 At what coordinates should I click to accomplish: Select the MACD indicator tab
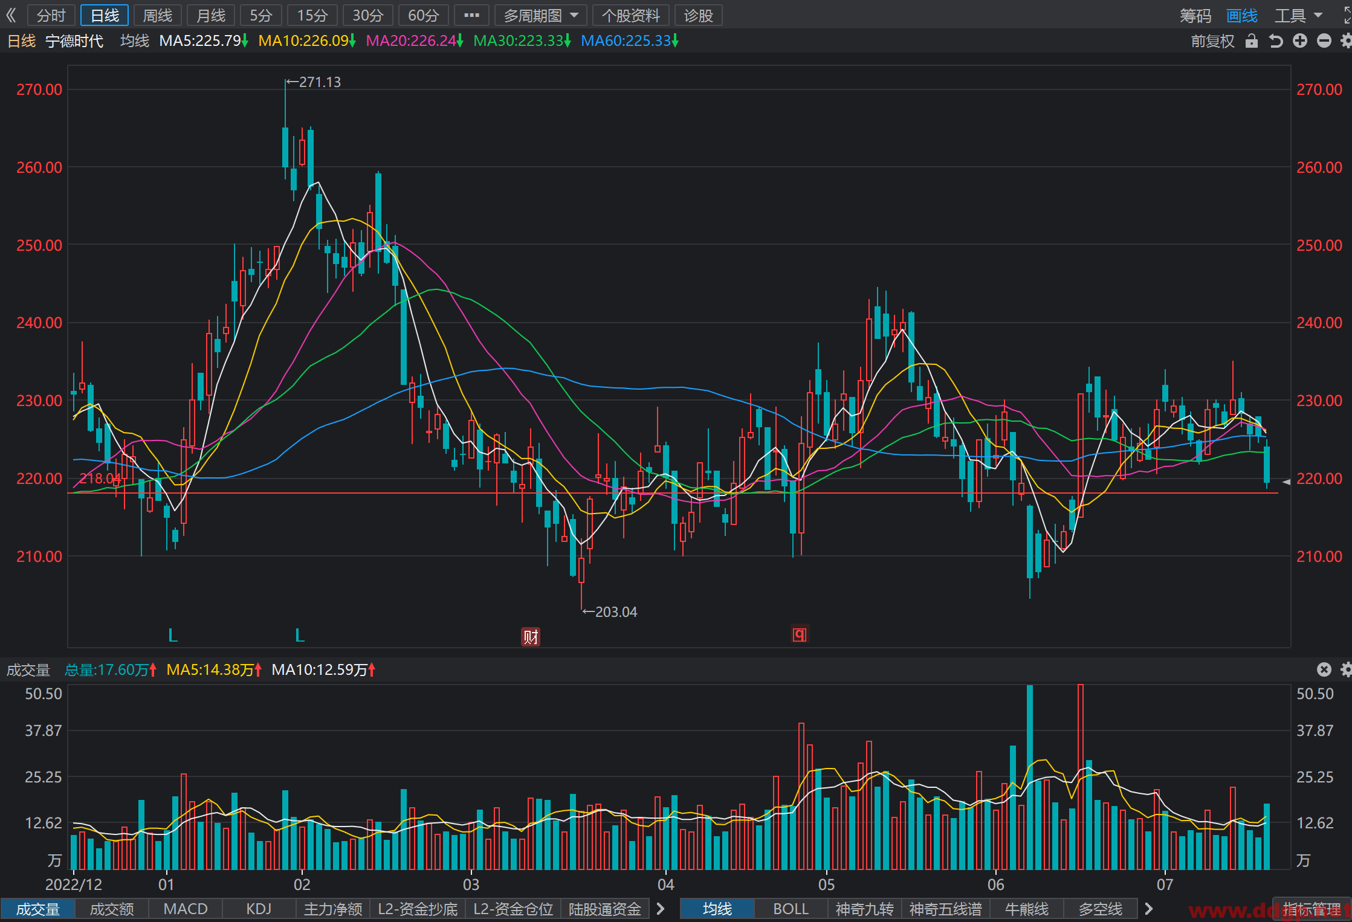186,909
